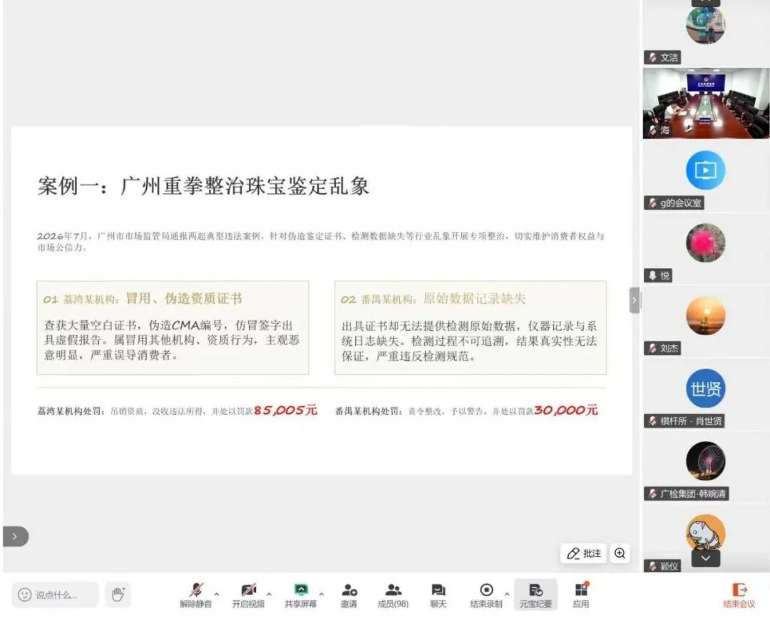Viewport: 770px width, 619px height.
Task: Expand audio options arrow beside 解除静音
Action: (x=217, y=594)
